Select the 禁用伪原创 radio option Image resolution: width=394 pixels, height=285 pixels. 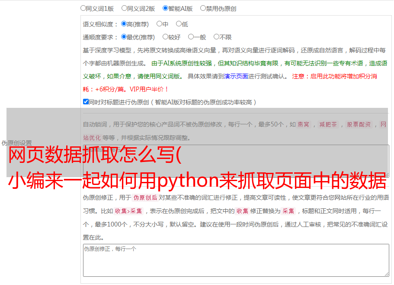[x=203, y=8]
